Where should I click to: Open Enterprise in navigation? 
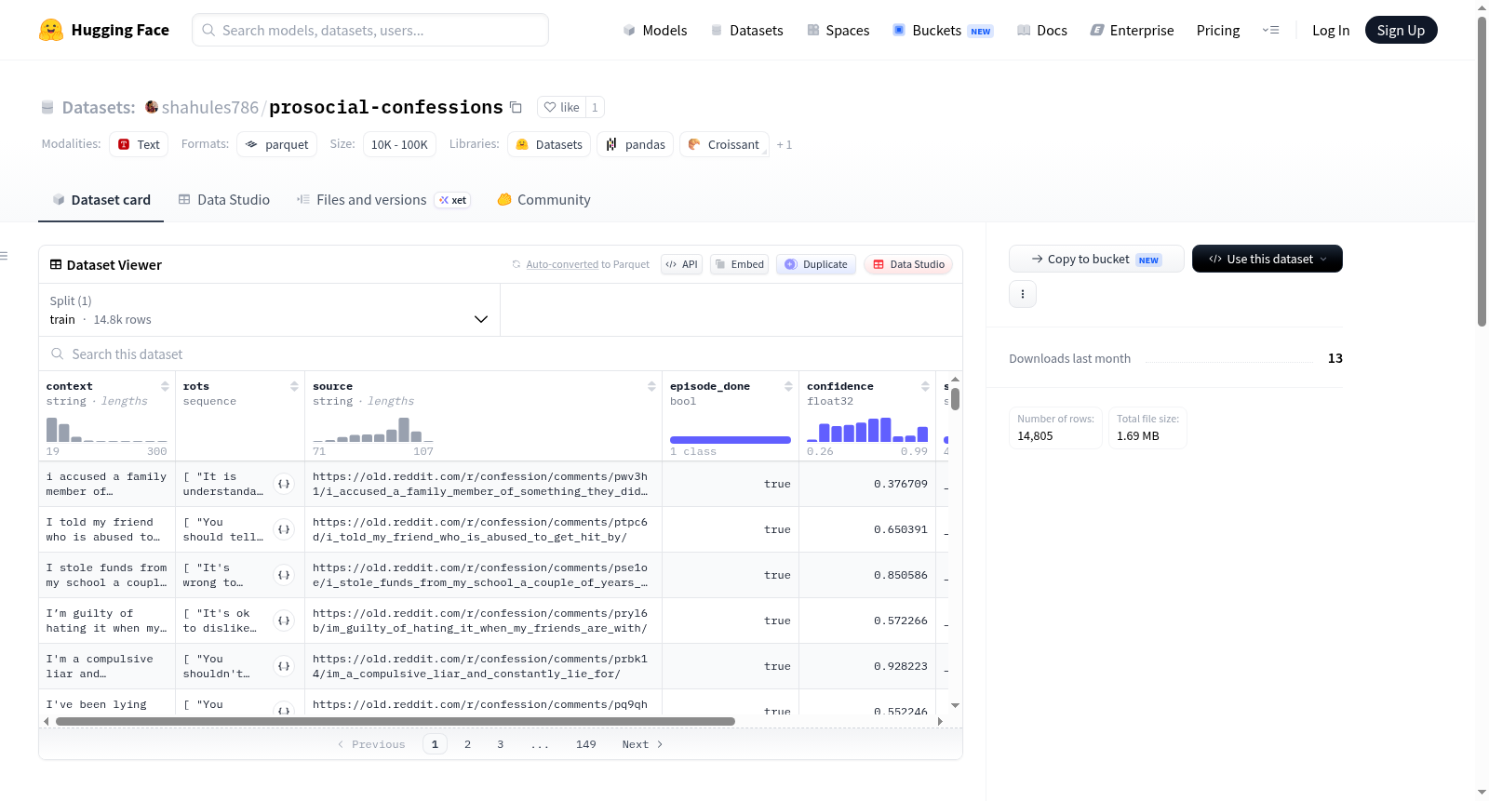click(x=1132, y=30)
